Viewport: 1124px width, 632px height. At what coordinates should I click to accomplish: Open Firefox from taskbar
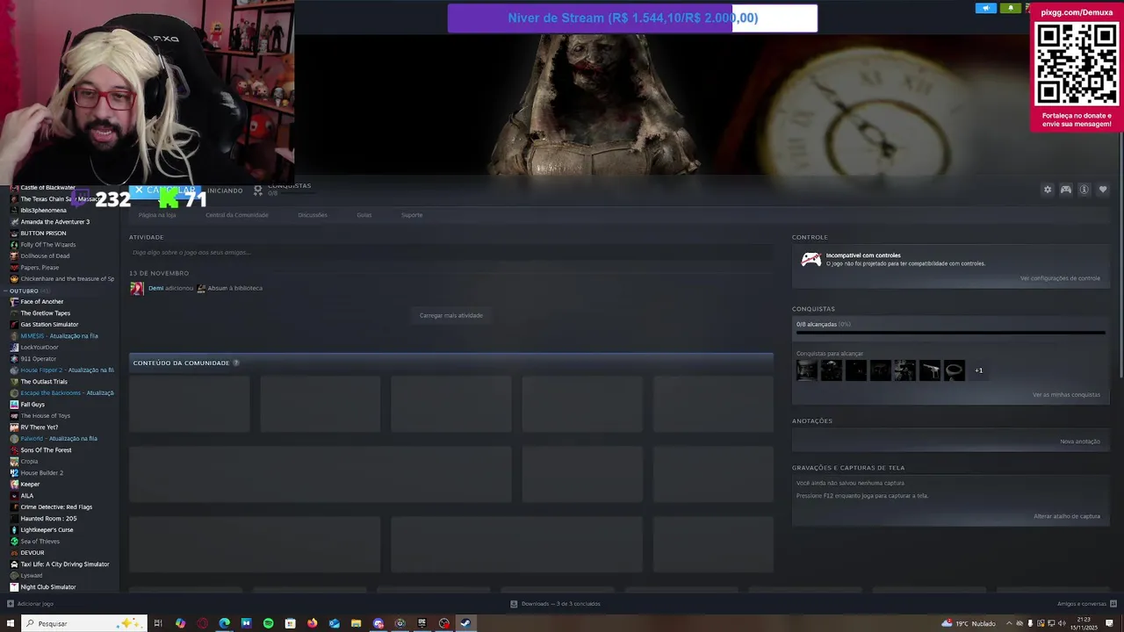click(x=312, y=623)
